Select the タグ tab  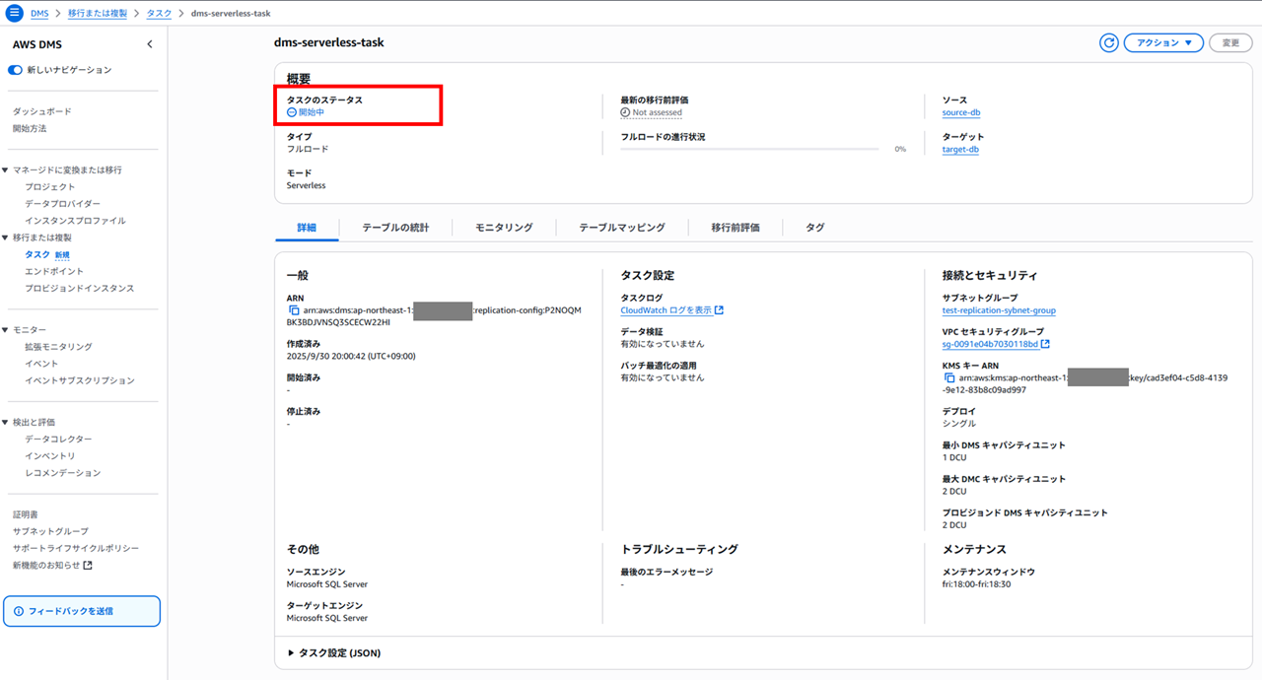point(815,228)
